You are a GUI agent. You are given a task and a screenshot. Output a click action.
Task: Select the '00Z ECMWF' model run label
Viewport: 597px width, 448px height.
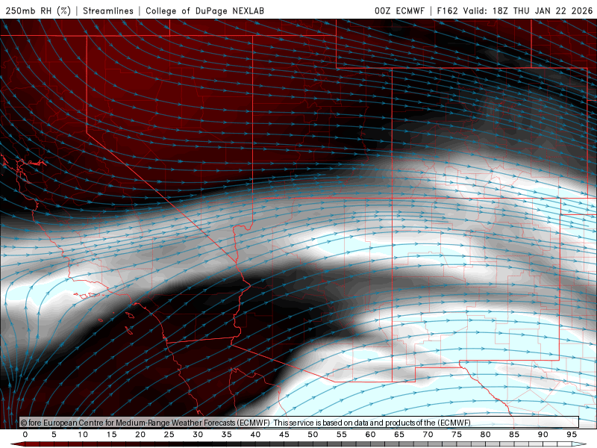coord(399,10)
